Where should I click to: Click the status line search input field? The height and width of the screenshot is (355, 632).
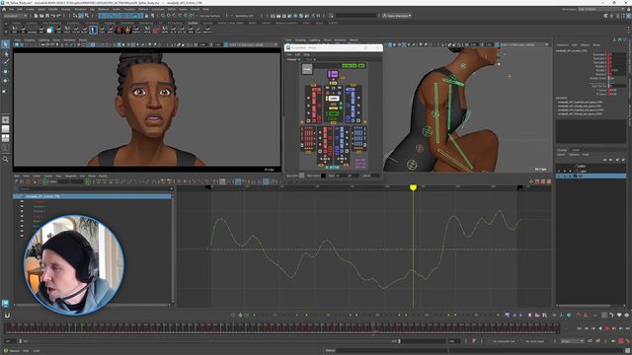[355, 16]
